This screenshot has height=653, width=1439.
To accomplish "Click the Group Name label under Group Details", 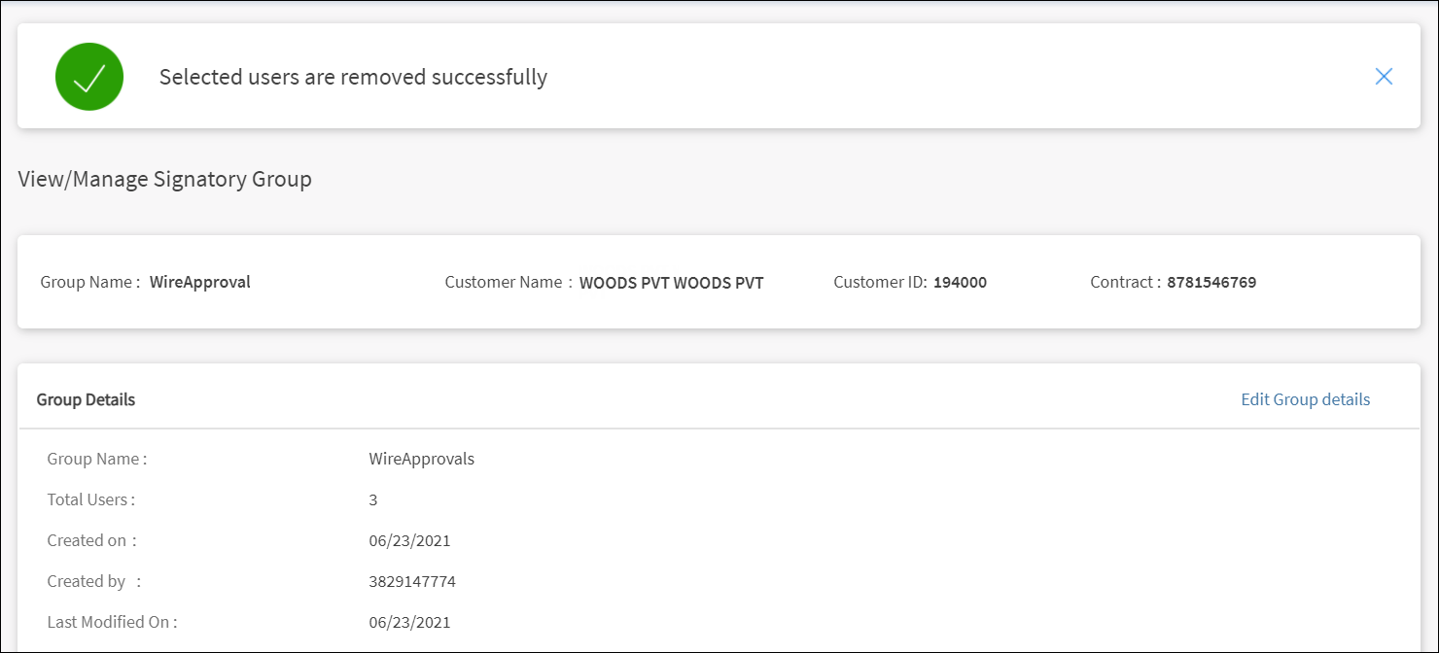I will pos(96,459).
